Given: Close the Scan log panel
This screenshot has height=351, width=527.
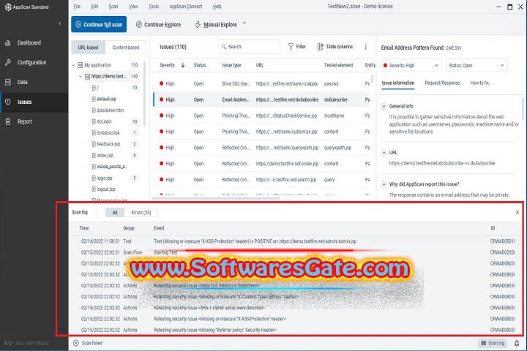Looking at the screenshot, I should click(517, 212).
